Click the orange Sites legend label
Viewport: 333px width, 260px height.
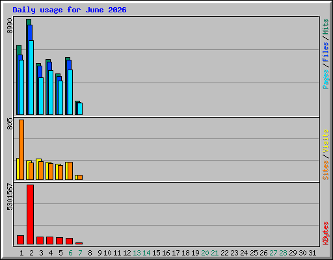click(x=325, y=170)
